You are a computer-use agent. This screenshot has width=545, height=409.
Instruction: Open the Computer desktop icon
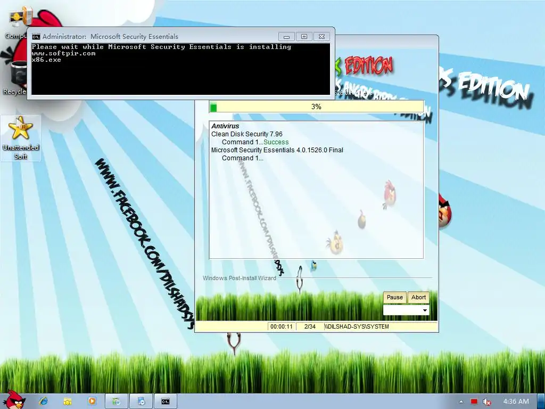point(15,22)
